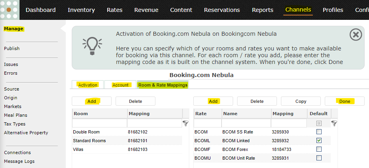Click the Rate column filter field

click(208, 123)
